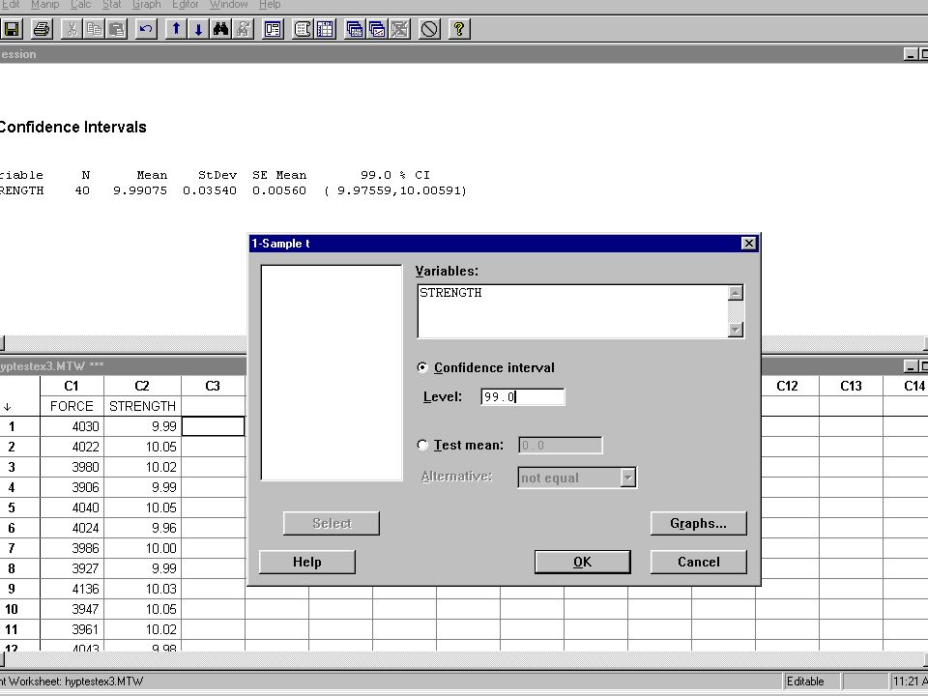Click the Graphs... button

click(698, 523)
